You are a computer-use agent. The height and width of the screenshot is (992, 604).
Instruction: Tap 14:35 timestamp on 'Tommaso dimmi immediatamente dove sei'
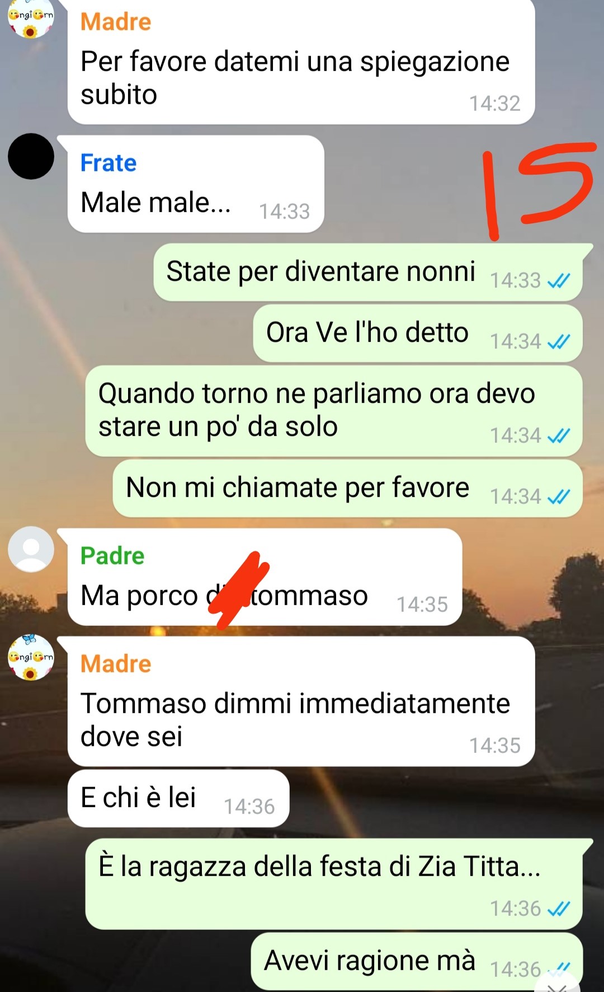pyautogui.click(x=494, y=745)
